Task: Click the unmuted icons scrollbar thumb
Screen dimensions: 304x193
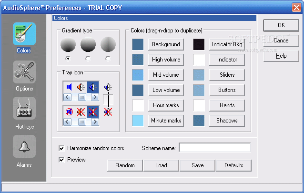Action: 82,97
